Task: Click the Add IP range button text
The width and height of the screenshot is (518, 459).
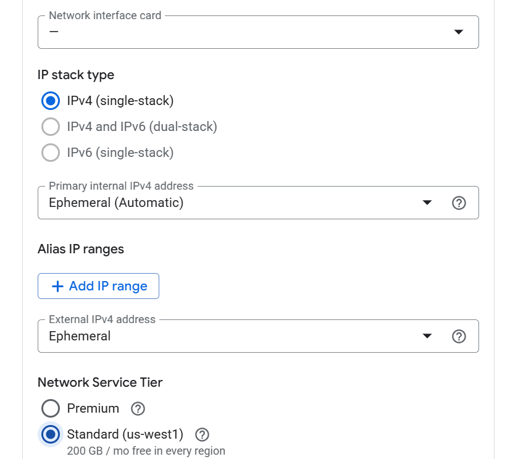Action: tap(108, 286)
